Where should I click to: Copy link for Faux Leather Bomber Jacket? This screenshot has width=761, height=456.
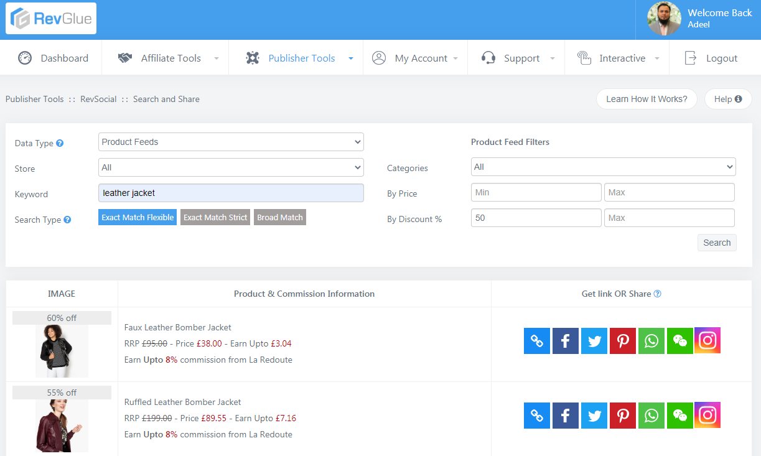(536, 340)
